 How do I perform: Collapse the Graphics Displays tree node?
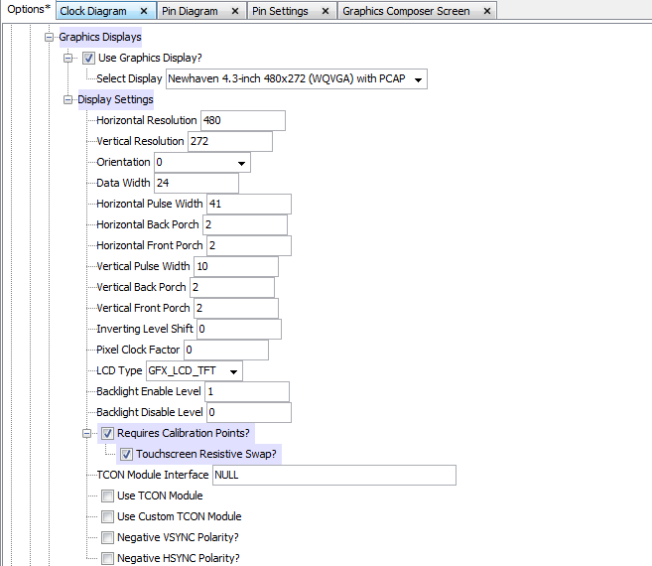[x=49, y=38]
